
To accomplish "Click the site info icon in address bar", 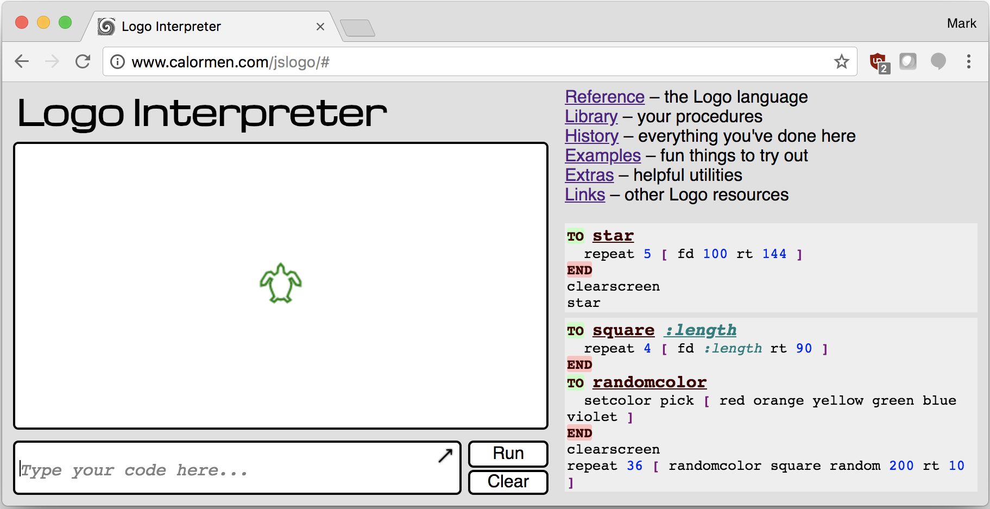I will [x=117, y=62].
